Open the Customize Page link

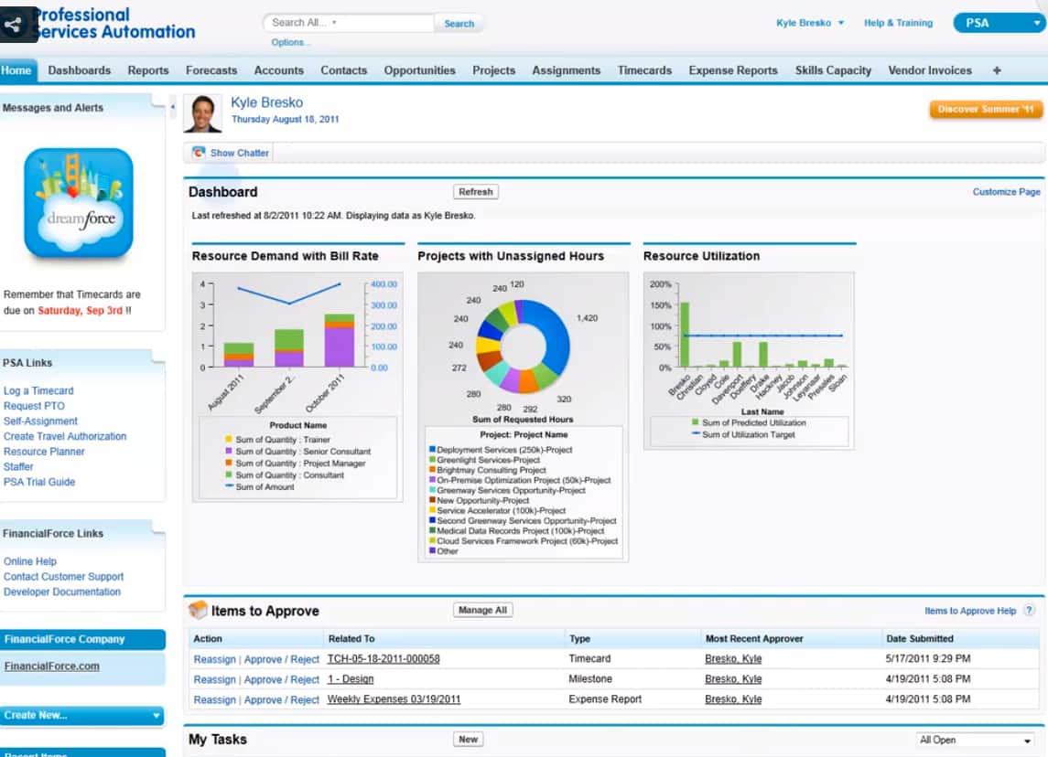[x=1007, y=192]
